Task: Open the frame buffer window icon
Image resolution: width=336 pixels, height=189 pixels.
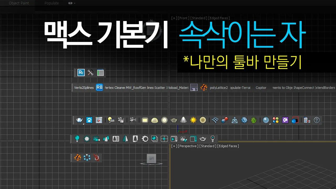Action: [99, 120]
